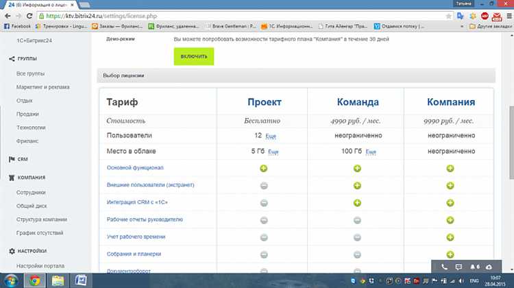Open the Gmail checker extension icon
Viewport: 514px width, 288px height.
point(497,16)
